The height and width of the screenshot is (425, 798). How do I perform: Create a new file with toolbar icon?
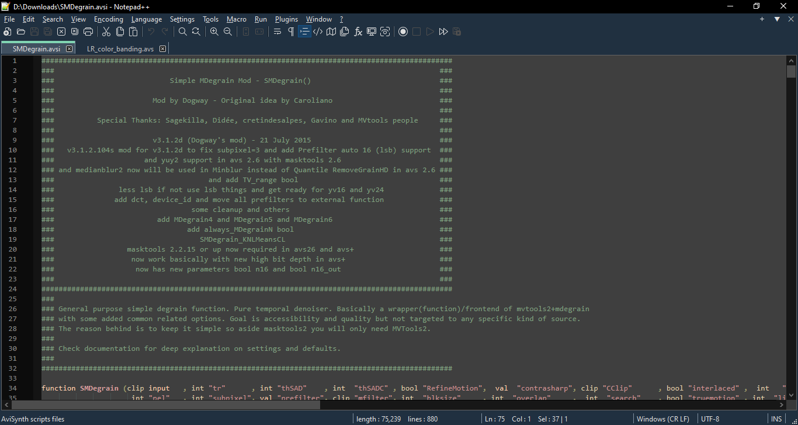point(8,32)
